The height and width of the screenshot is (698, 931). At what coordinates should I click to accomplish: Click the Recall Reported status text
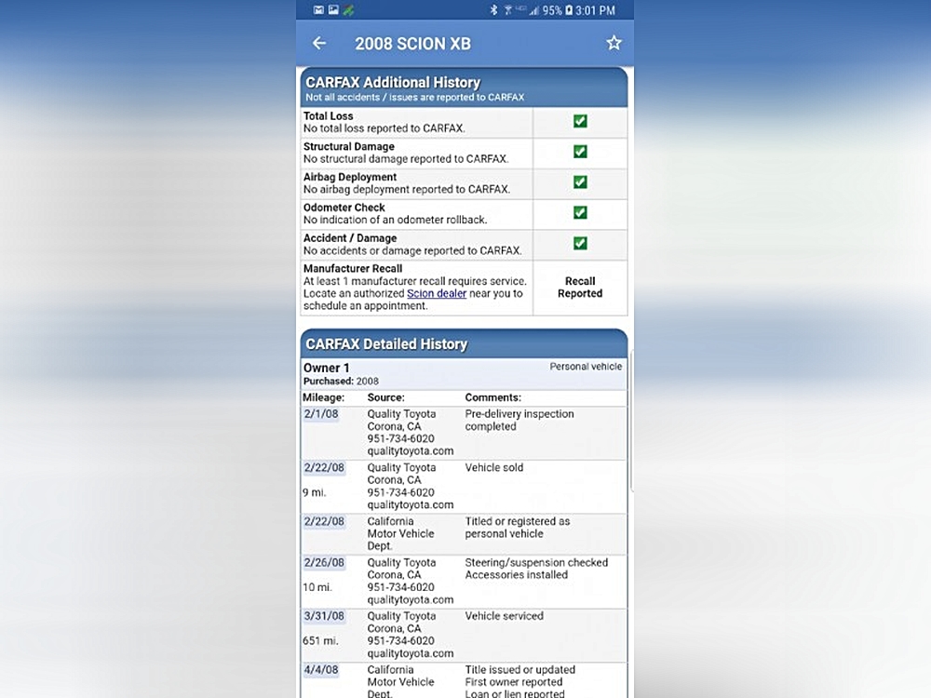[580, 287]
